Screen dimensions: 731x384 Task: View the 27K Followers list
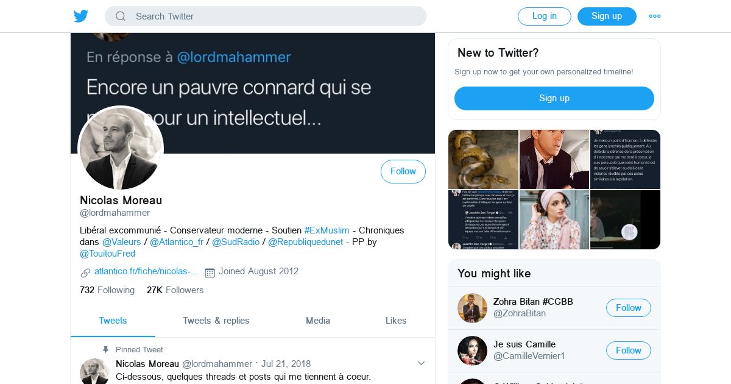[x=175, y=290]
